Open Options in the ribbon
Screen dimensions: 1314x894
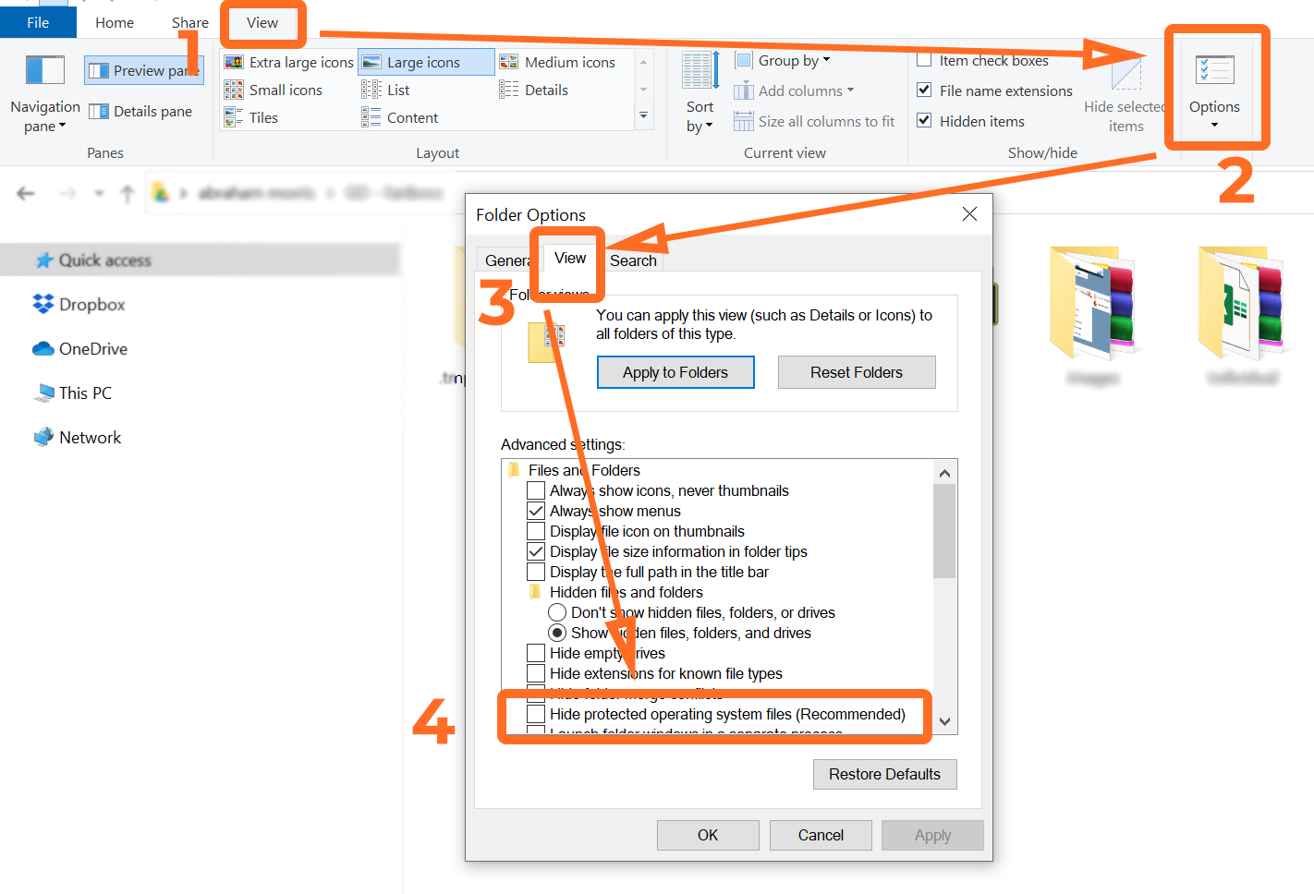[x=1214, y=89]
